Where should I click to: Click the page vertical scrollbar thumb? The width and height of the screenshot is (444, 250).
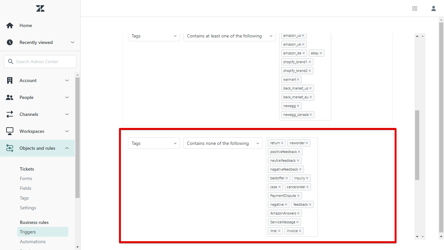point(441,127)
